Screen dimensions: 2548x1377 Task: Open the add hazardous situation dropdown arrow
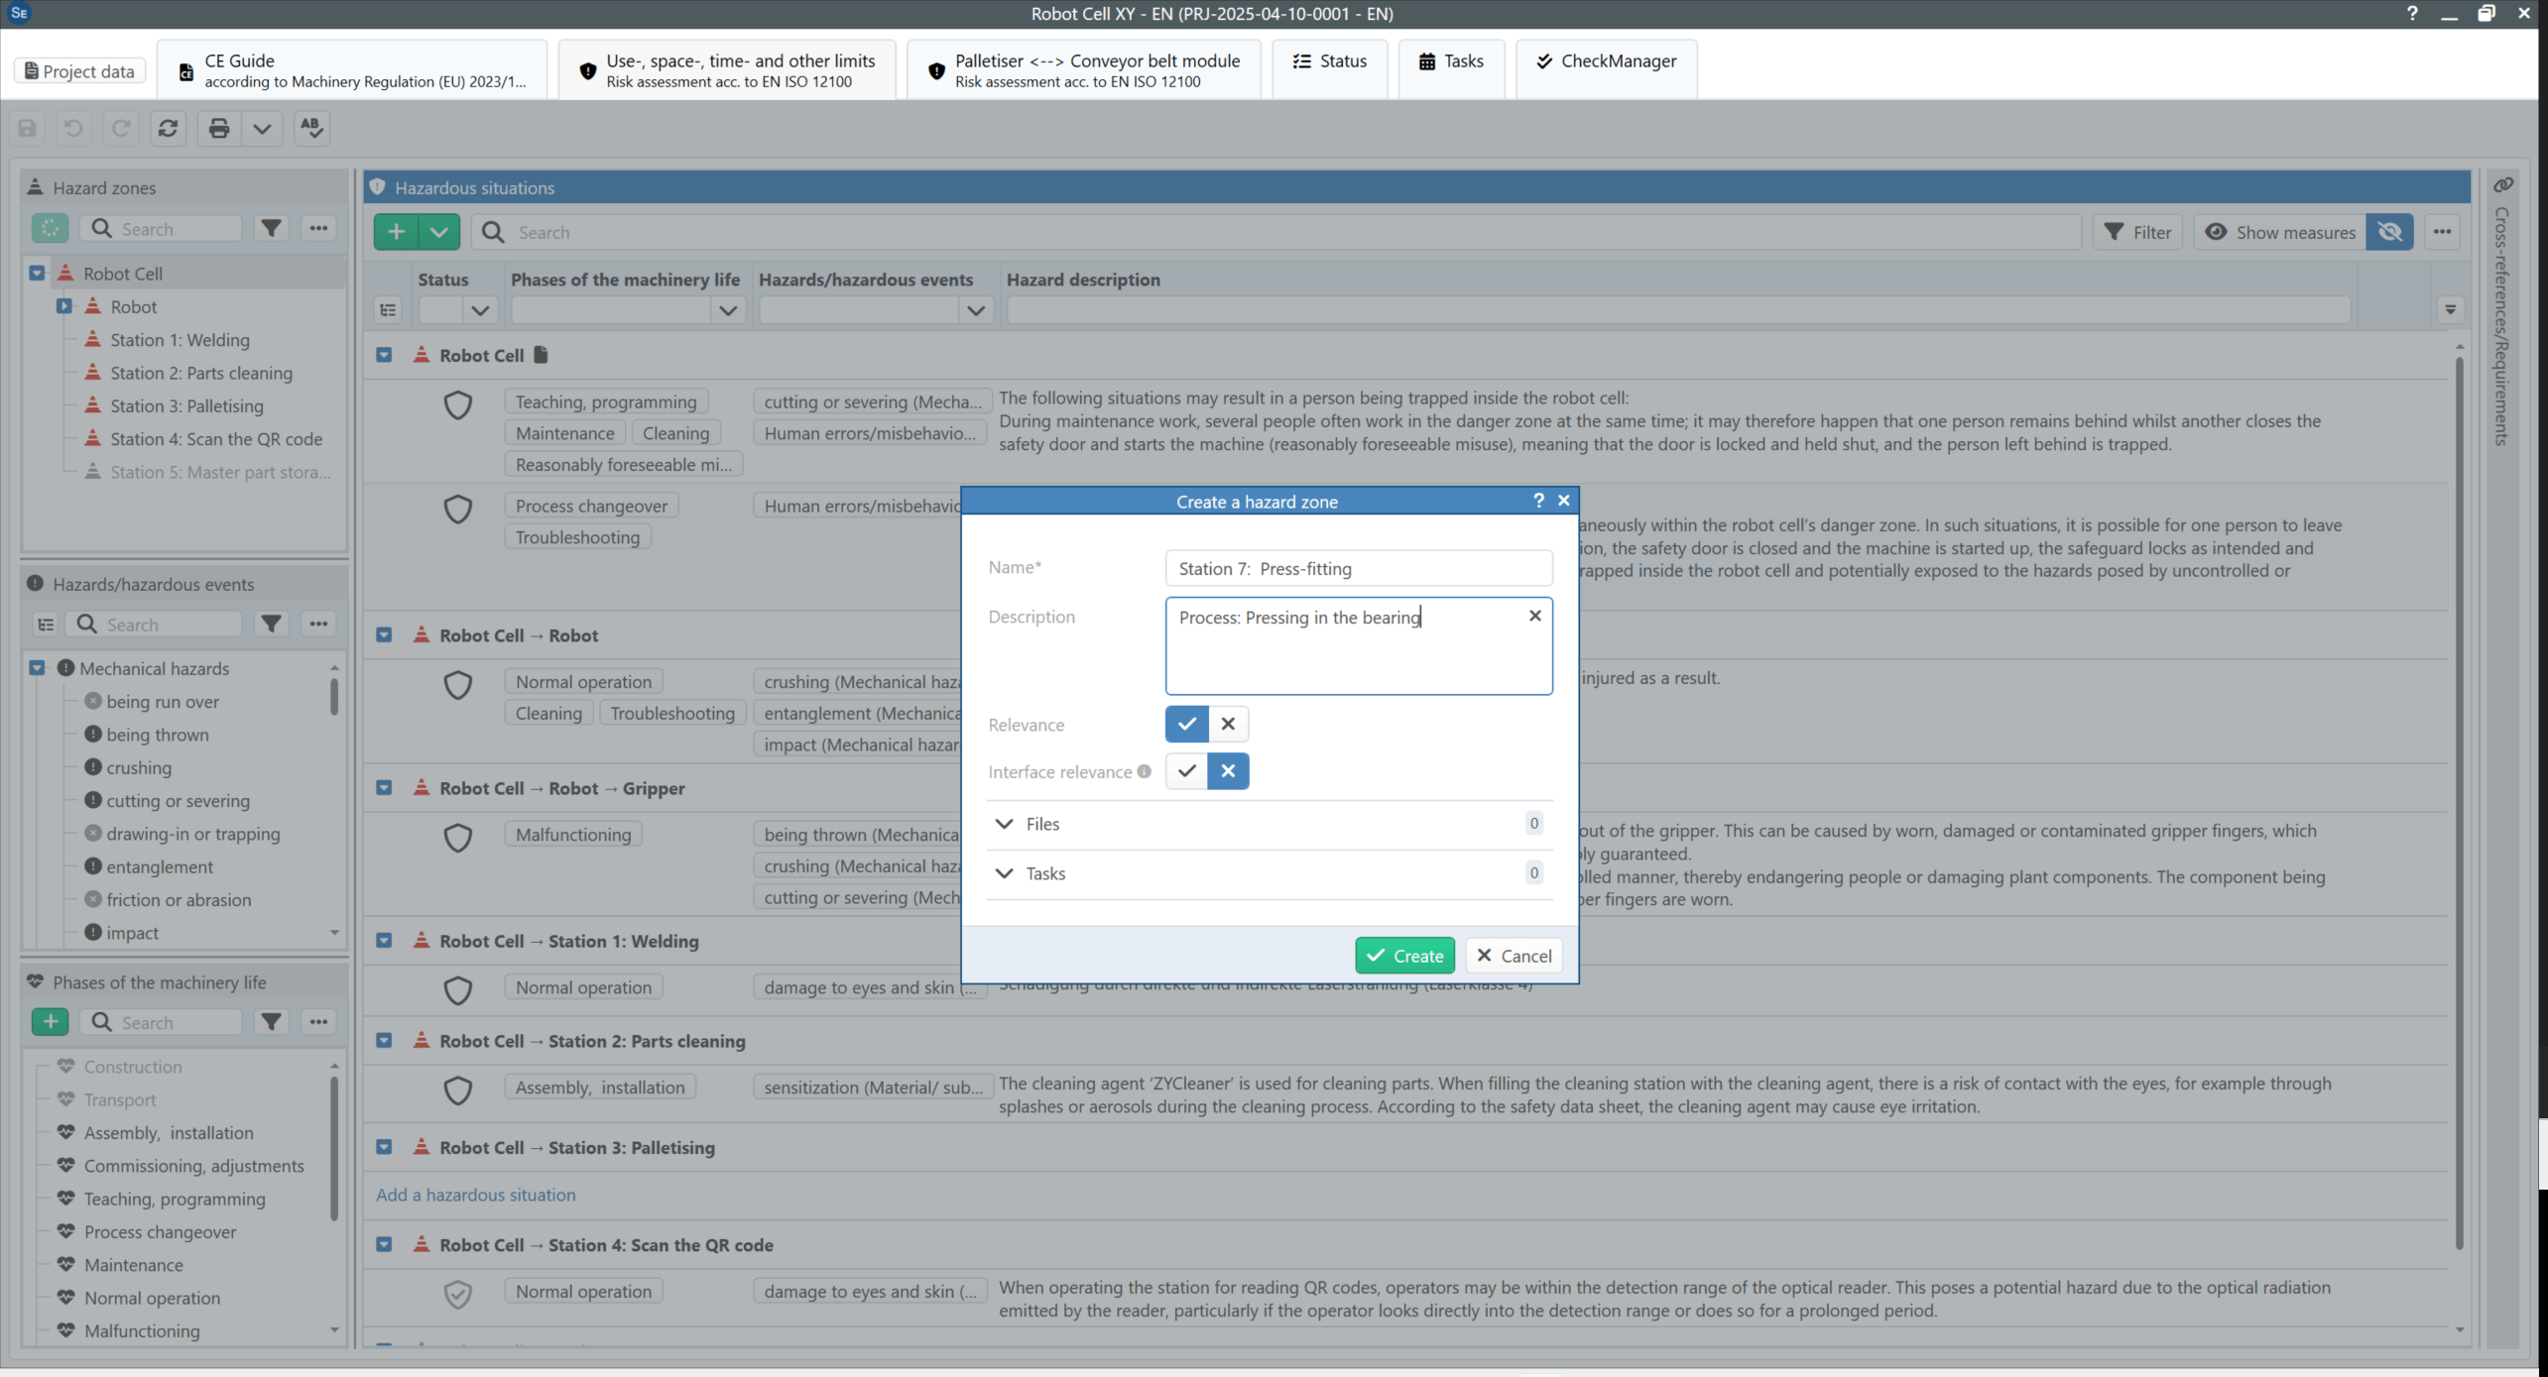[x=439, y=232]
